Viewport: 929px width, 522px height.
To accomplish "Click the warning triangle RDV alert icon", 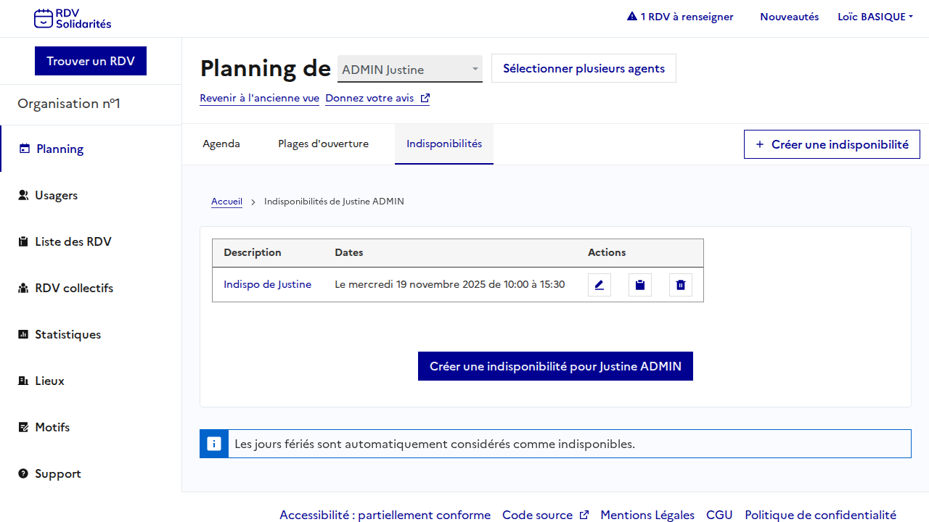I will pos(631,17).
